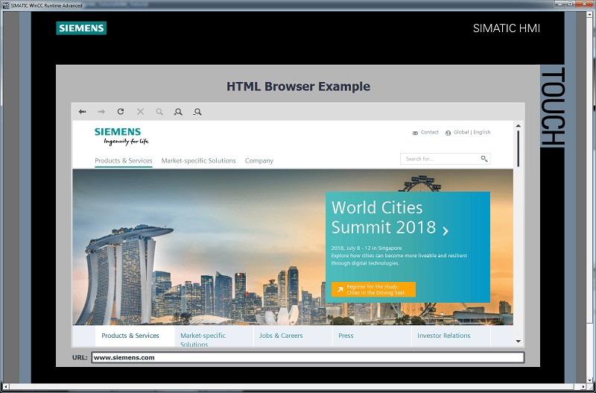596x393 pixels.
Task: Open World Cities Summit 2018 headline
Action: click(384, 217)
